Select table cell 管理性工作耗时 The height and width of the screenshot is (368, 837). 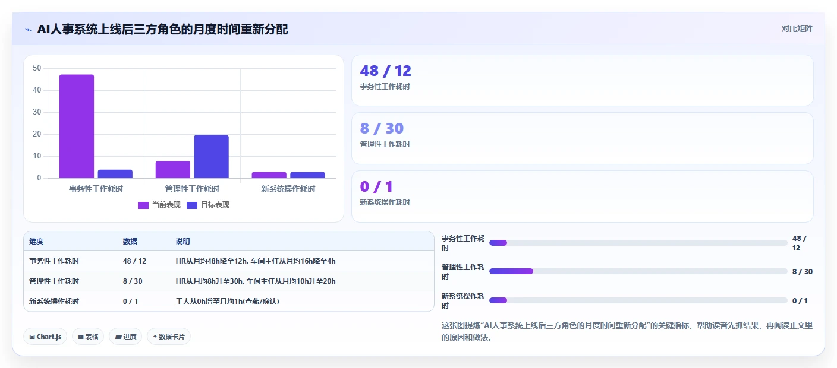[54, 281]
